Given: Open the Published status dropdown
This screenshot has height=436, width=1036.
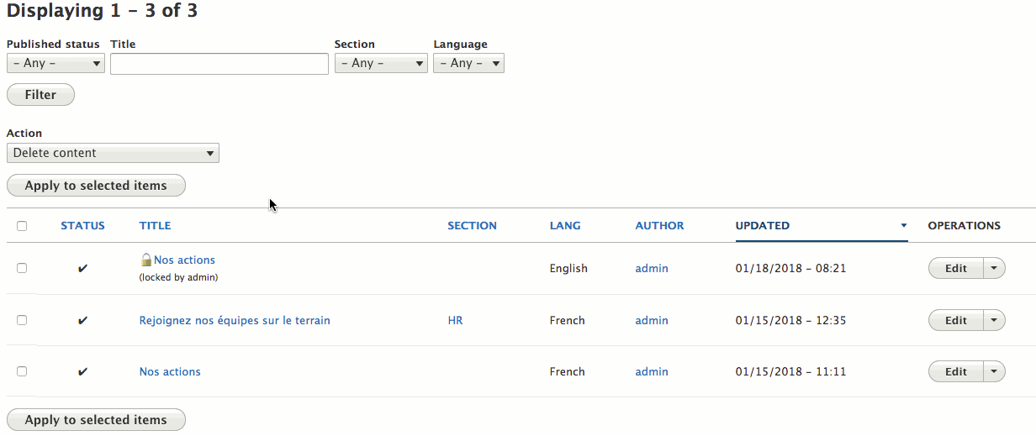Looking at the screenshot, I should point(55,63).
